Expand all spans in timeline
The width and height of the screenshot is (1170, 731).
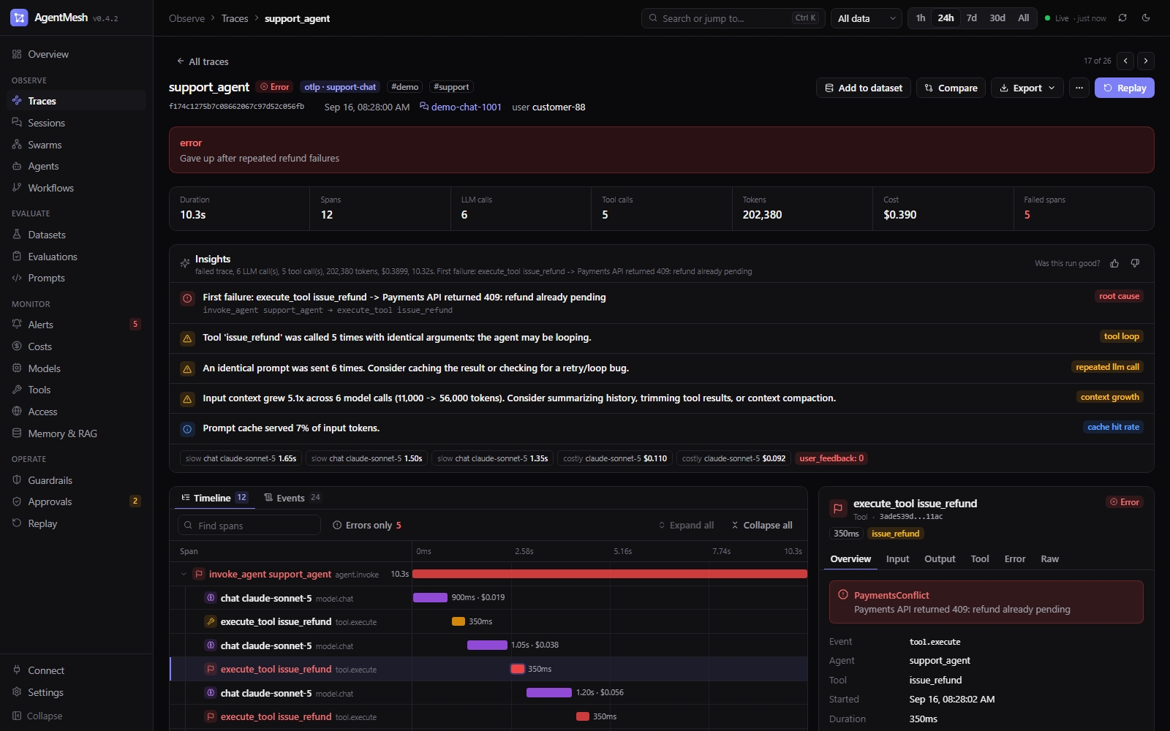686,526
